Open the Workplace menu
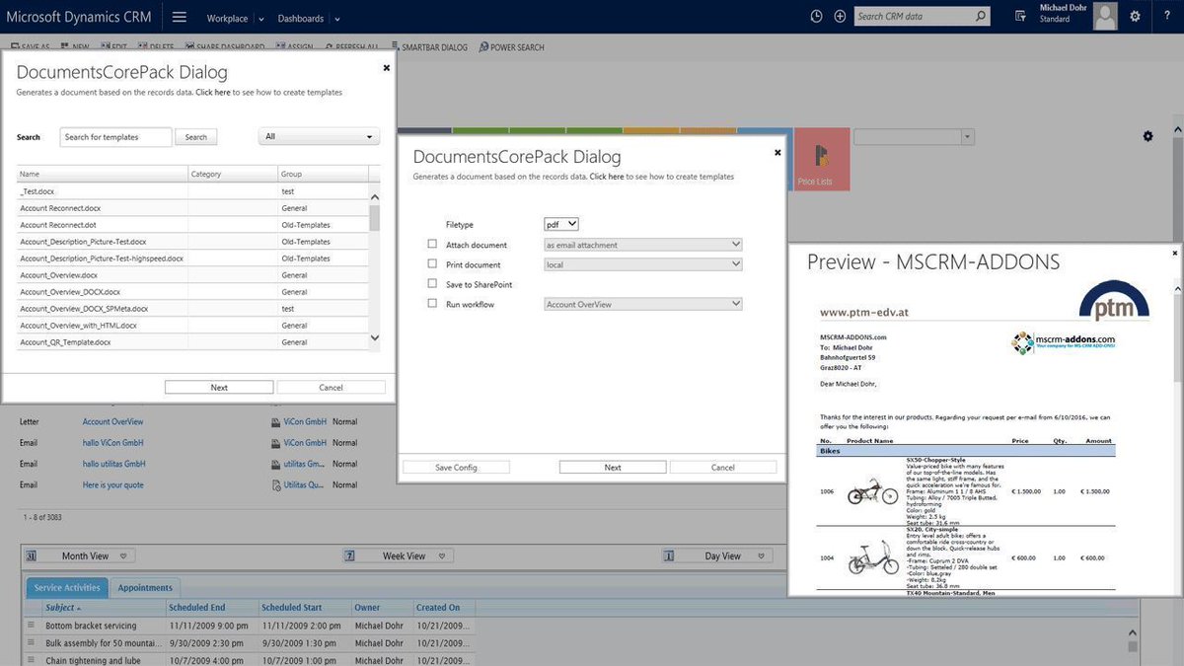The width and height of the screenshot is (1184, 666). tap(228, 18)
